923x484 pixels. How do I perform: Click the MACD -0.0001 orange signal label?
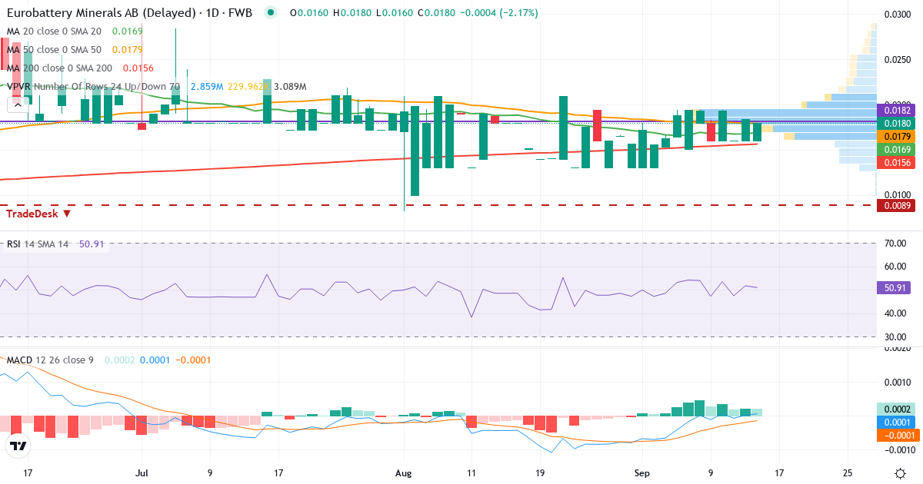[x=897, y=435]
